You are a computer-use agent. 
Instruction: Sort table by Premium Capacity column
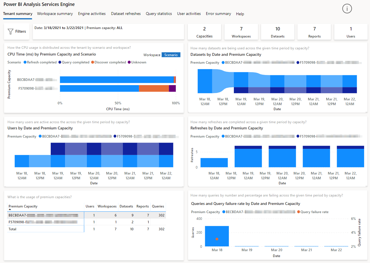(23, 206)
